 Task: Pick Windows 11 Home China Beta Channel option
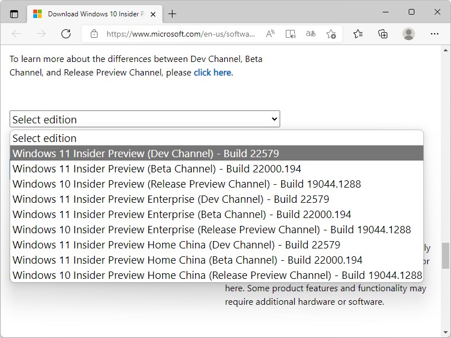tap(187, 260)
